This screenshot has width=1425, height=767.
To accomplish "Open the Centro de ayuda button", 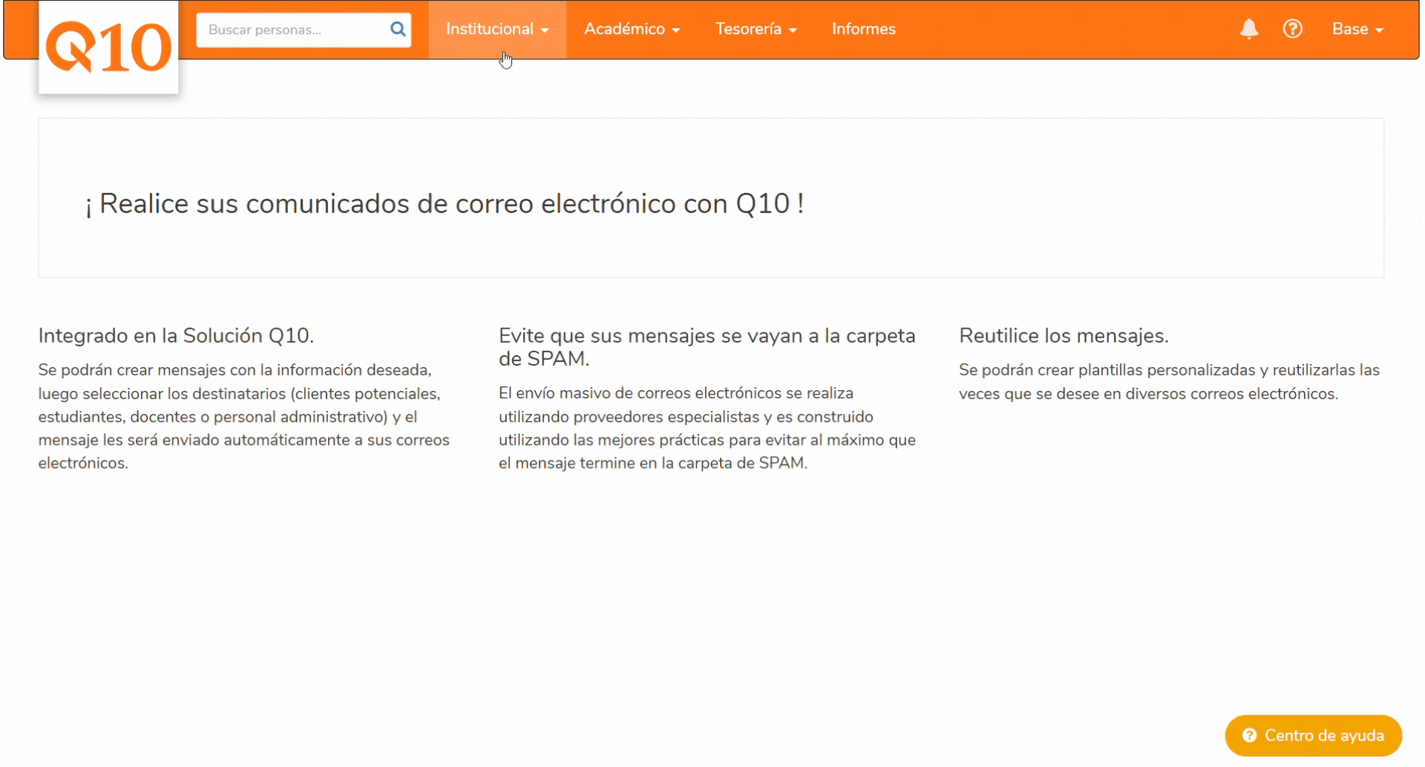I will pyautogui.click(x=1313, y=735).
